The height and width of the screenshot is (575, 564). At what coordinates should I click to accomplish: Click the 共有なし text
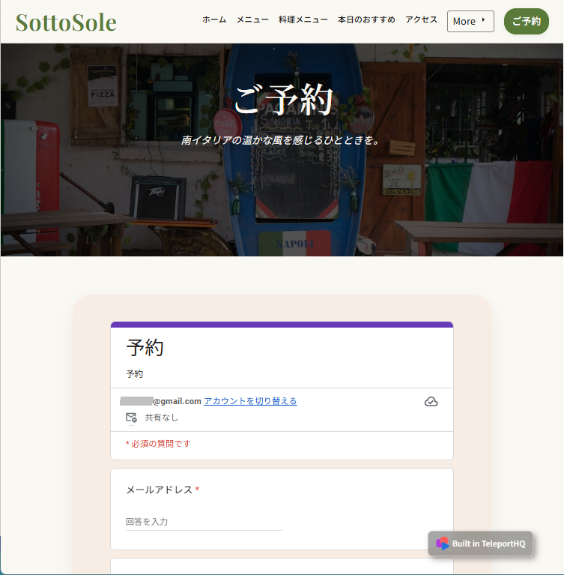162,418
